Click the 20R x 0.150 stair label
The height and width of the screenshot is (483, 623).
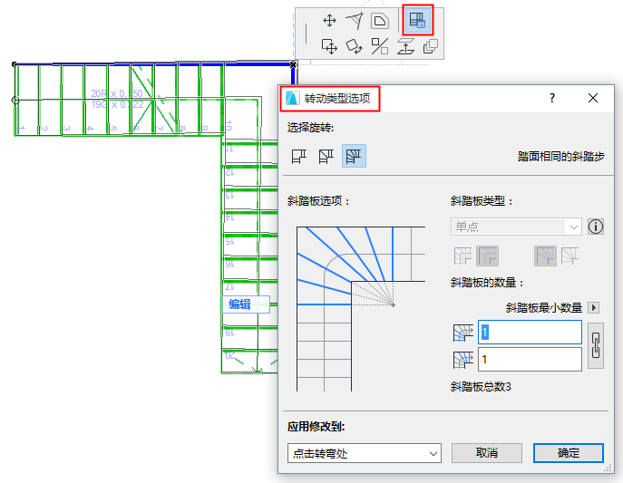pos(116,93)
